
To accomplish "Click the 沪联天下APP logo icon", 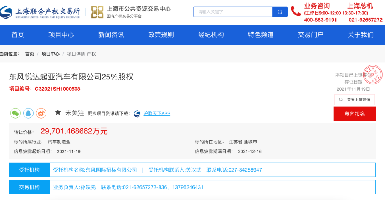I will coord(137,114).
